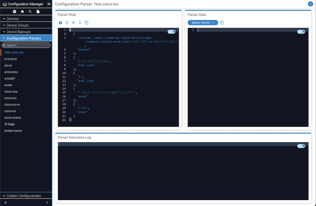
Task: Select the cisco-staros parser
Action: tap(13, 117)
